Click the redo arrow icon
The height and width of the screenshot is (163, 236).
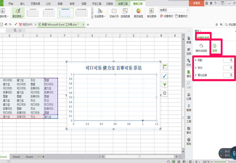pyautogui.click(x=10, y=25)
